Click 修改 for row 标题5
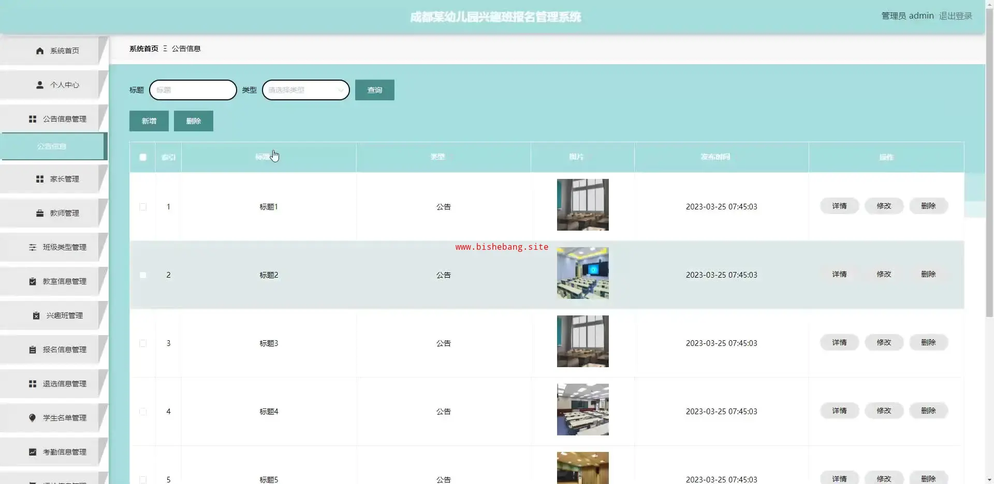Image resolution: width=994 pixels, height=484 pixels. pyautogui.click(x=884, y=478)
